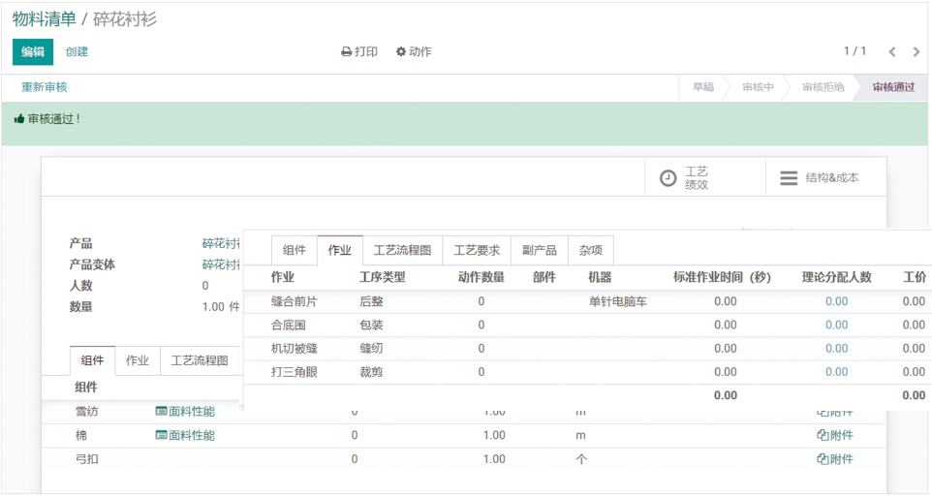
Task: Open 面料性能 for 棉 row
Action: click(185, 436)
